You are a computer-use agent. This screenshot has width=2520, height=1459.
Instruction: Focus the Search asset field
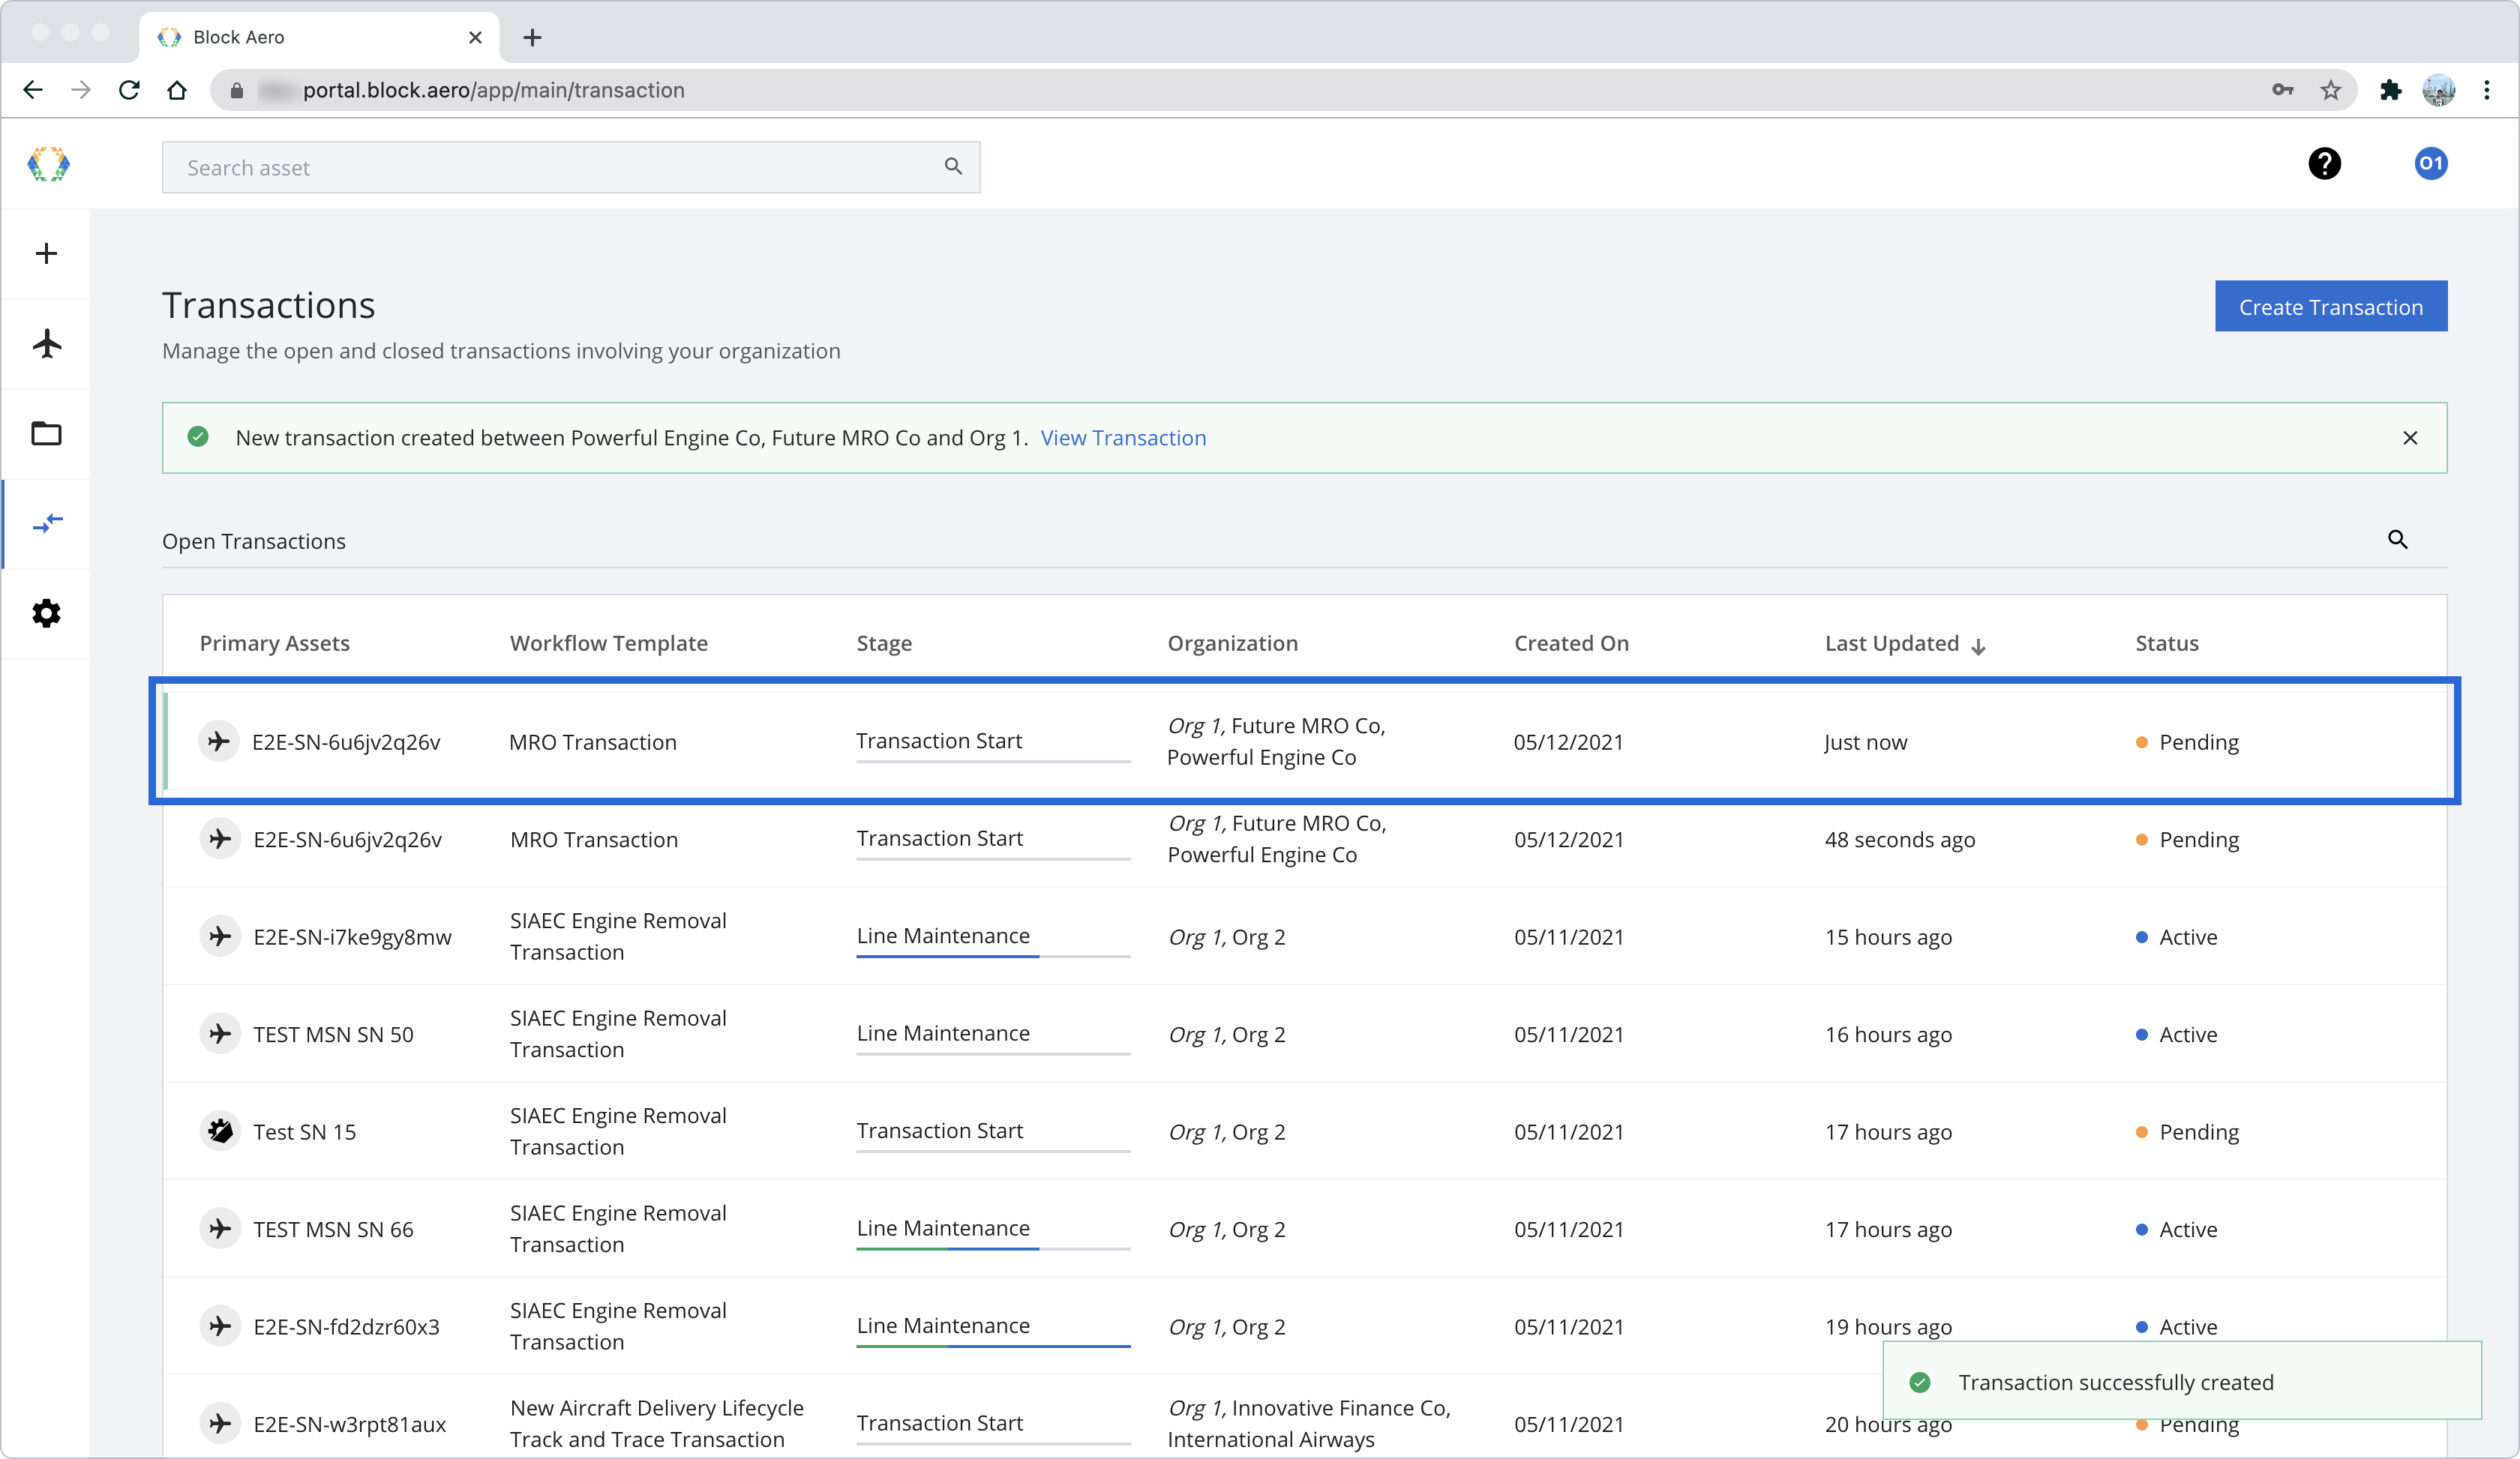(x=570, y=167)
